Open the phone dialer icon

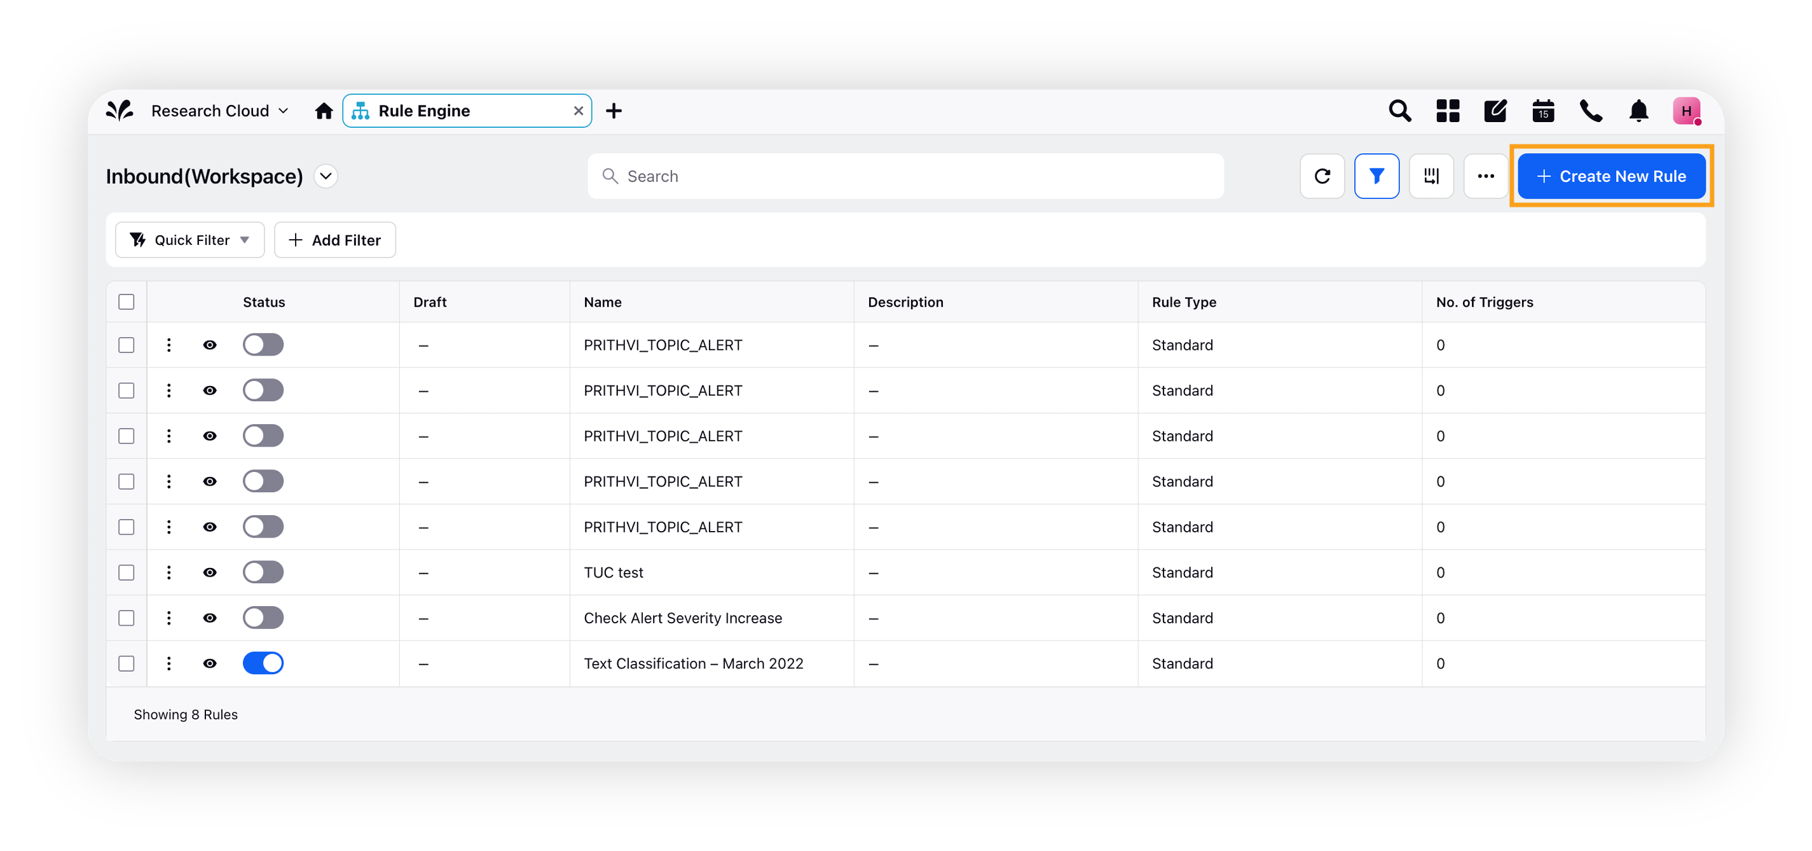point(1591,111)
